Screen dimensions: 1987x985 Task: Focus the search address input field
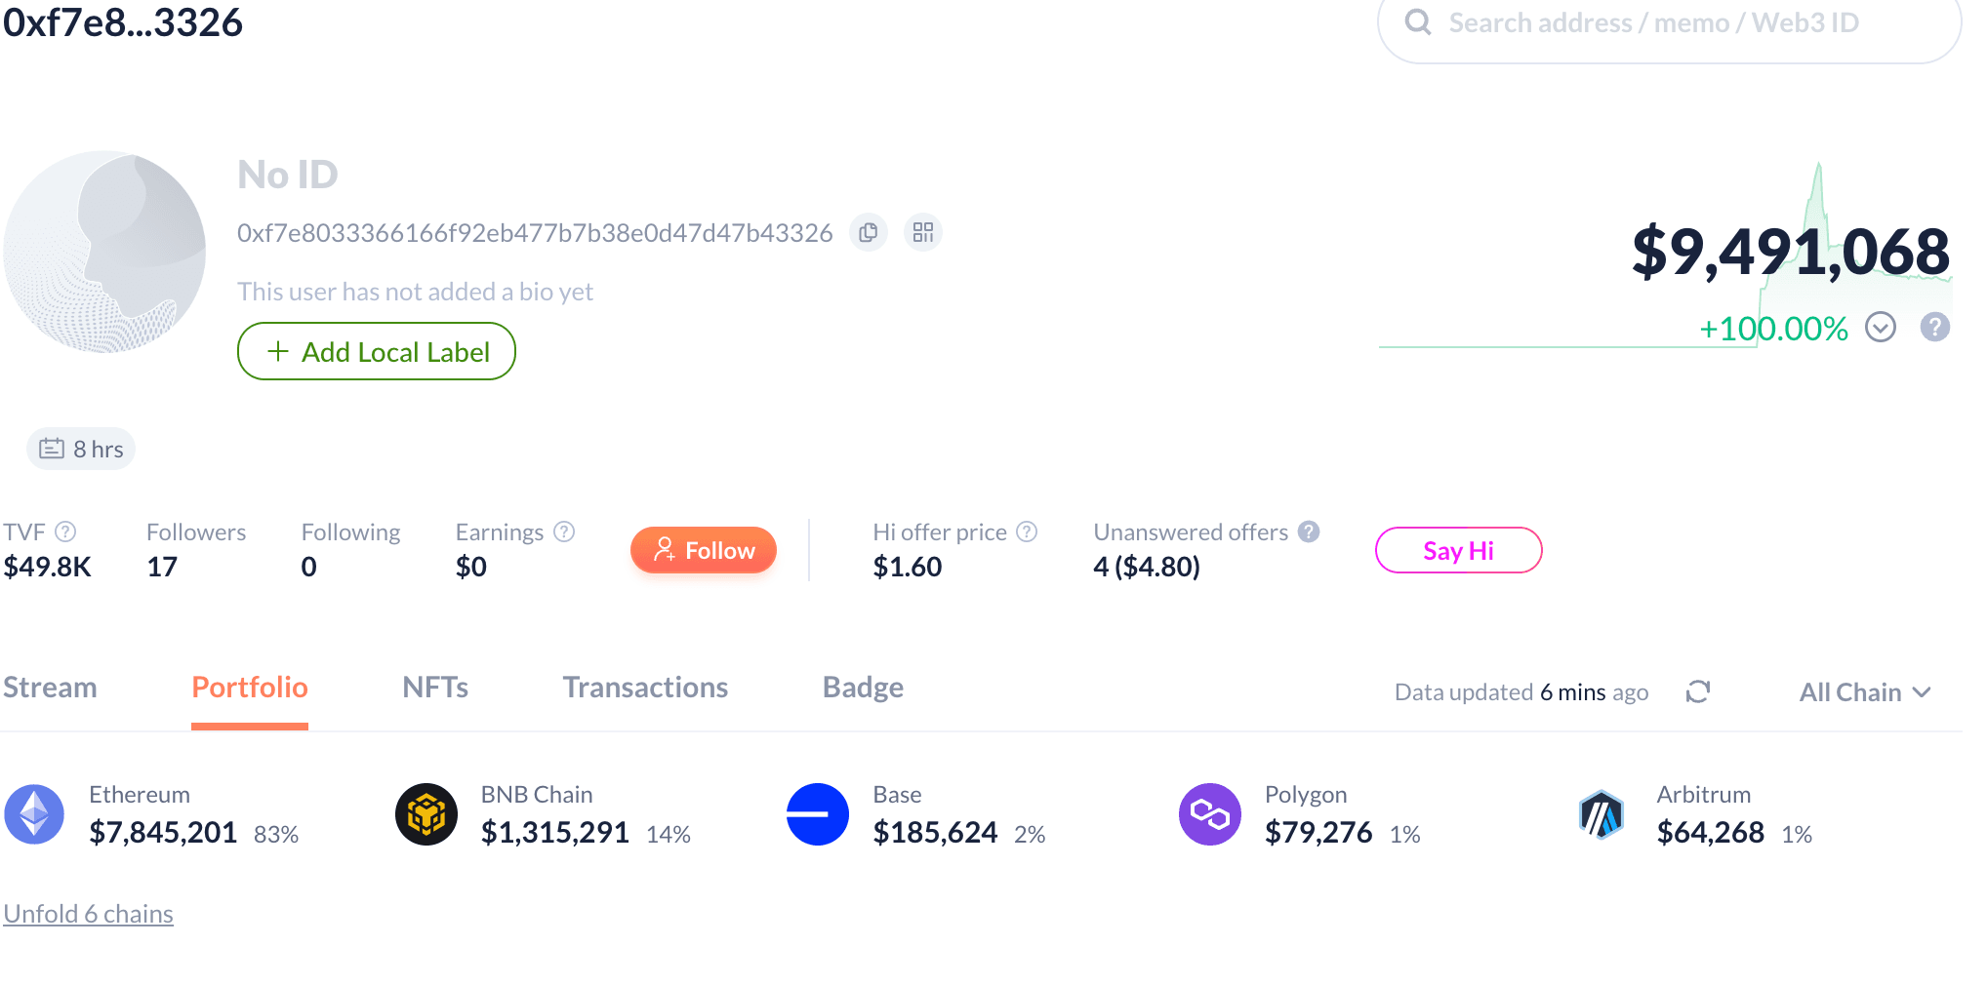1669,23
